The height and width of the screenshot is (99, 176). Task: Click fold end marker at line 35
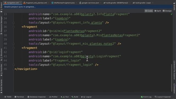pyautogui.click(x=13, y=23)
